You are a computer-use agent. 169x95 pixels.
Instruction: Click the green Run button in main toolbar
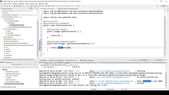[31, 6]
